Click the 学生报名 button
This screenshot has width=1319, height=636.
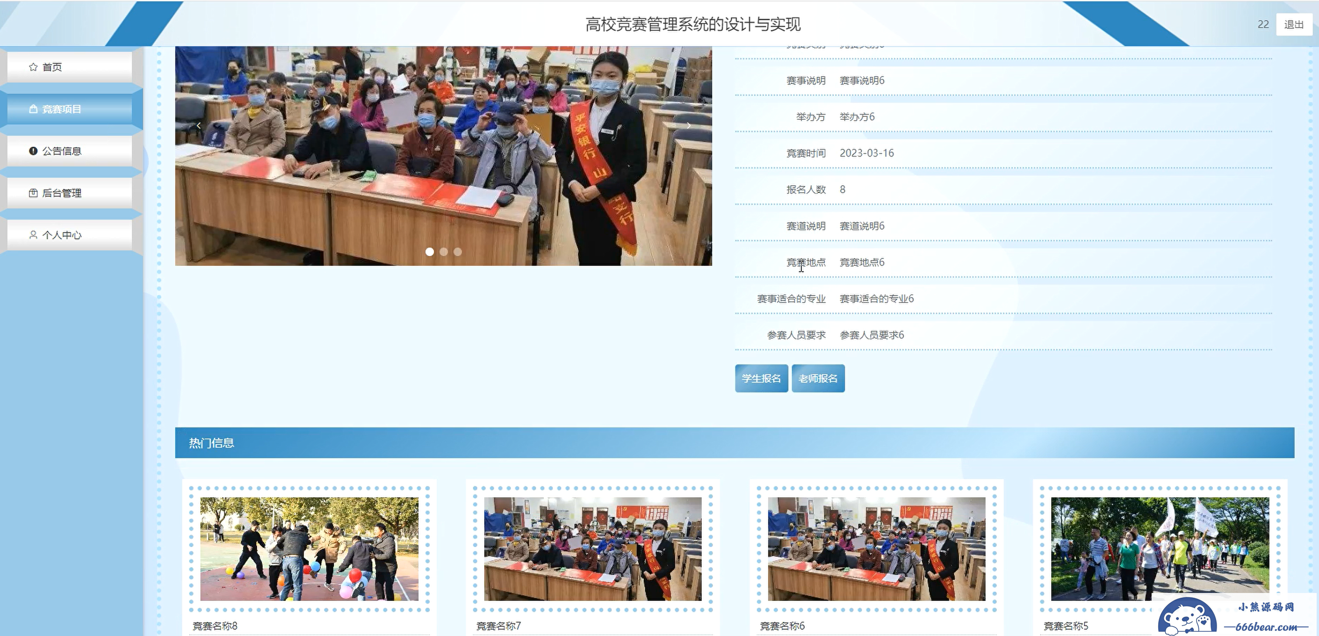761,378
